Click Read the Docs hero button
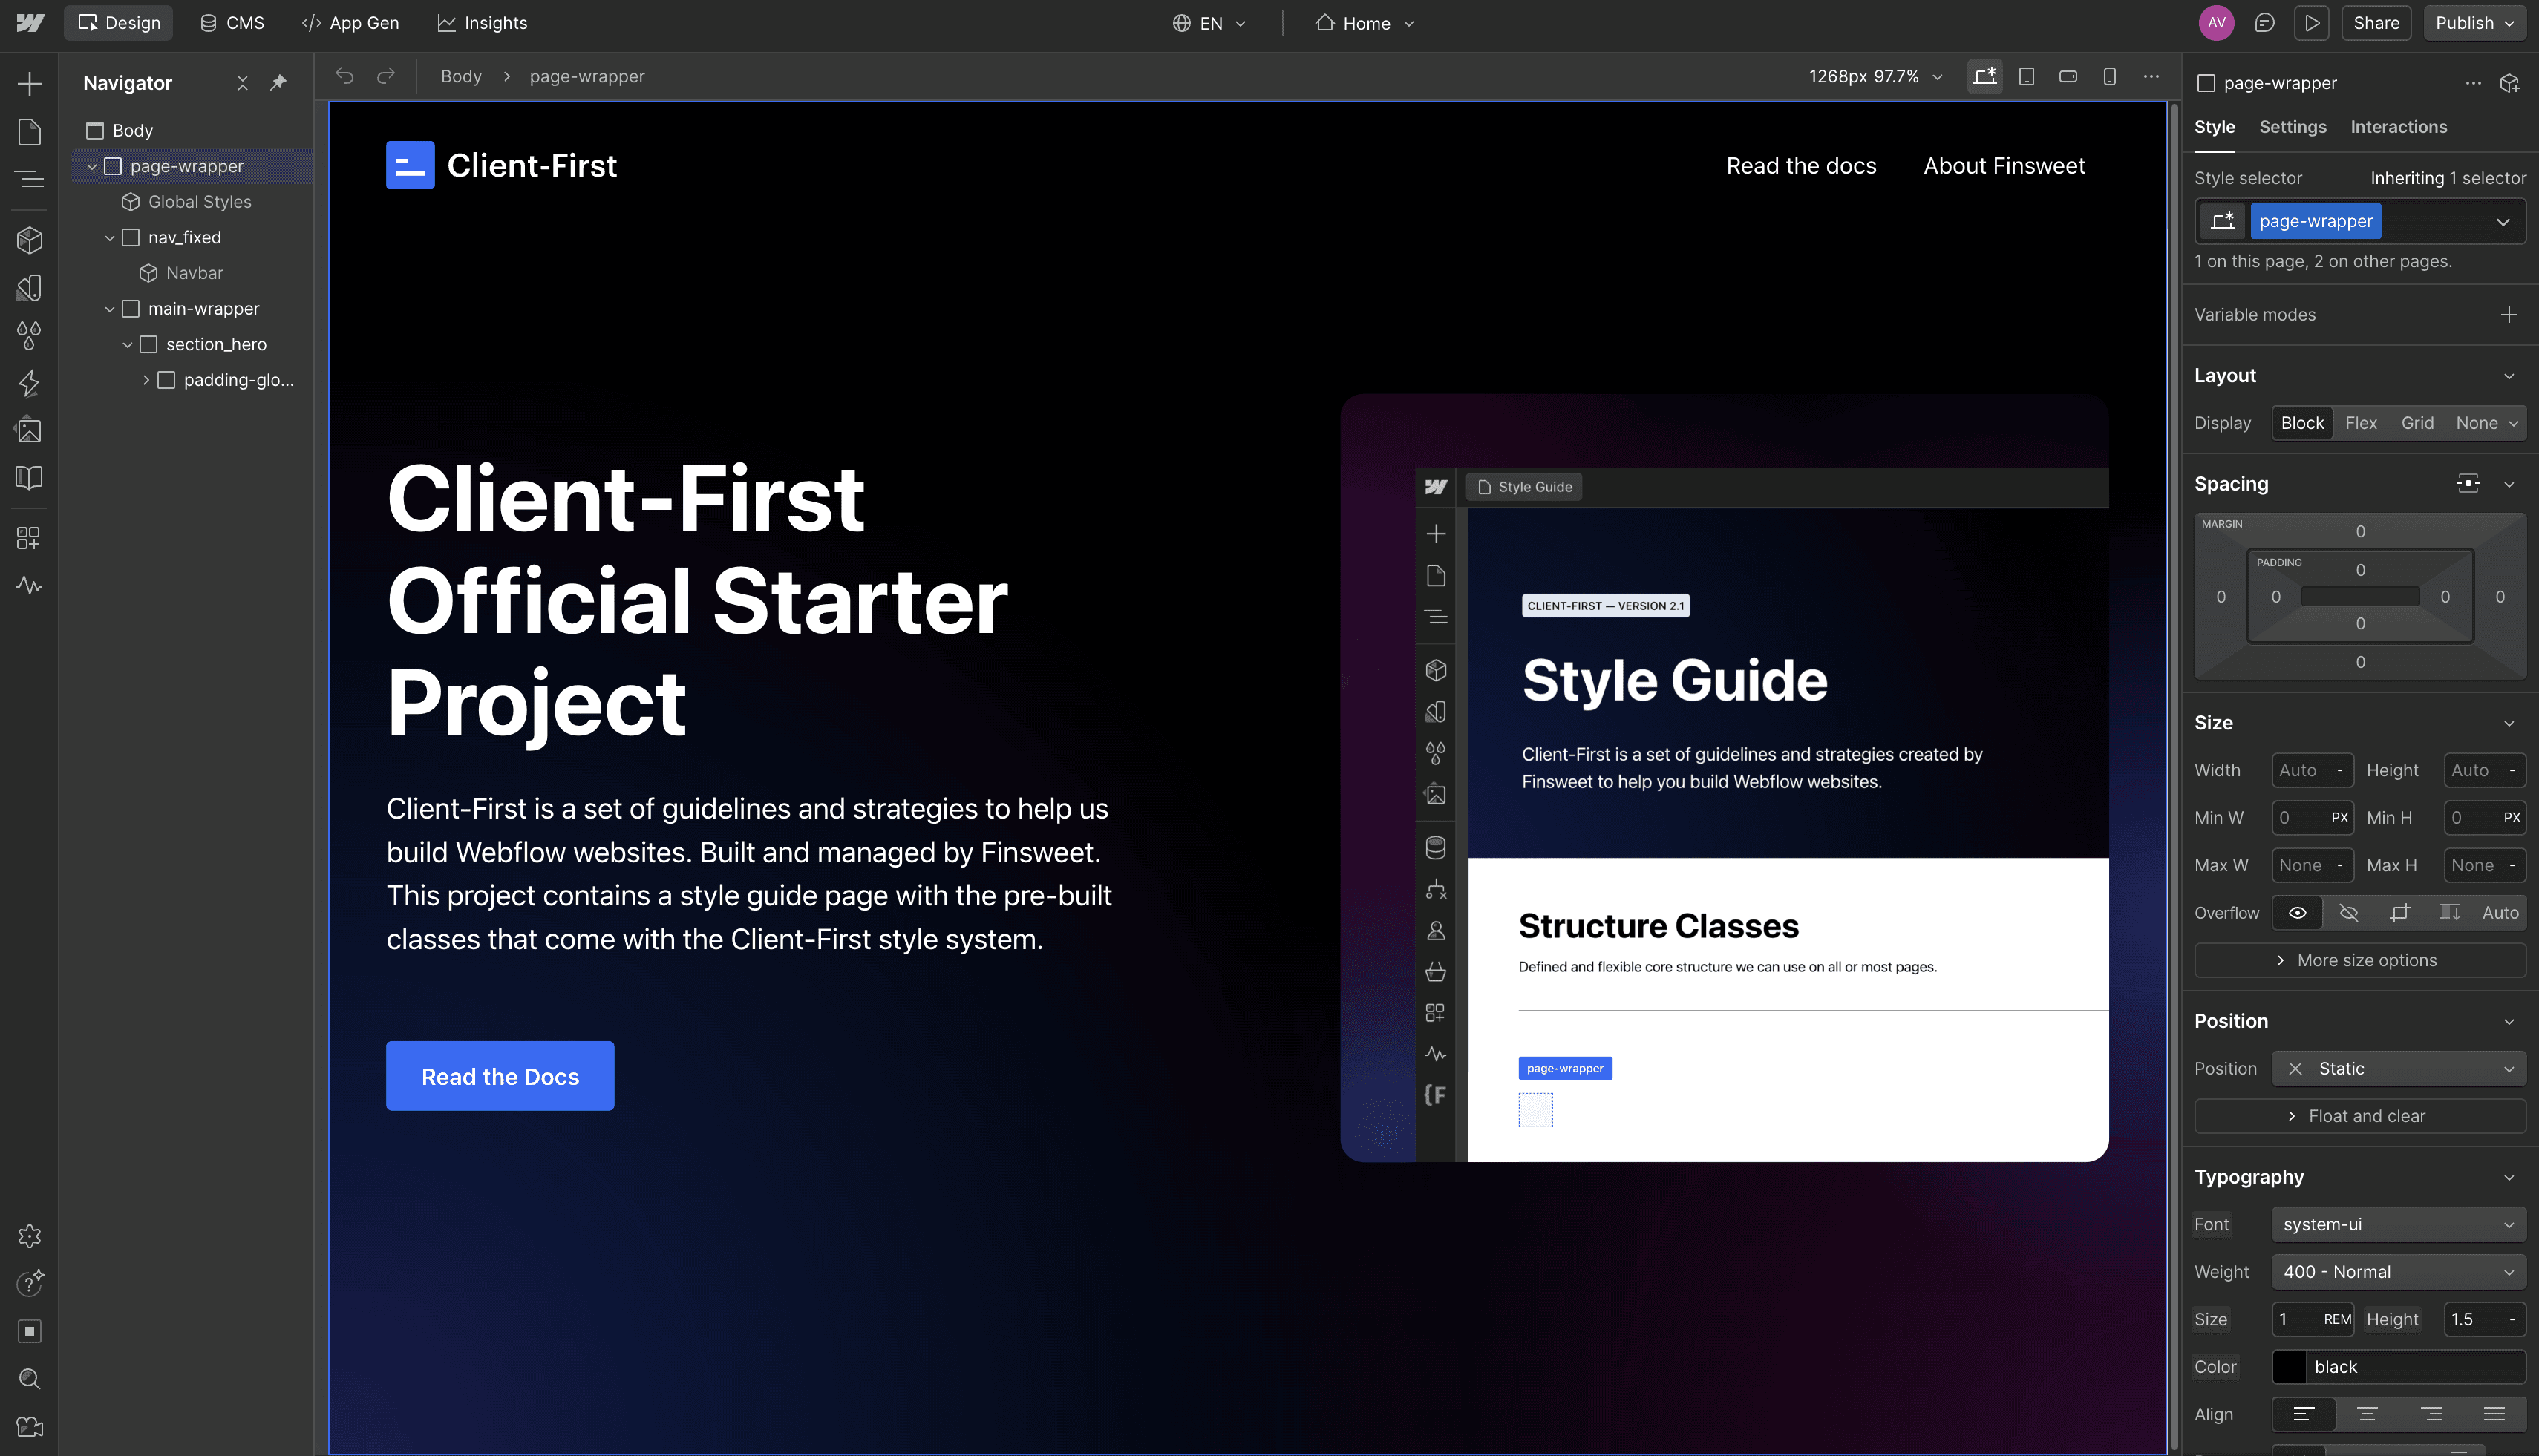 pyautogui.click(x=500, y=1076)
